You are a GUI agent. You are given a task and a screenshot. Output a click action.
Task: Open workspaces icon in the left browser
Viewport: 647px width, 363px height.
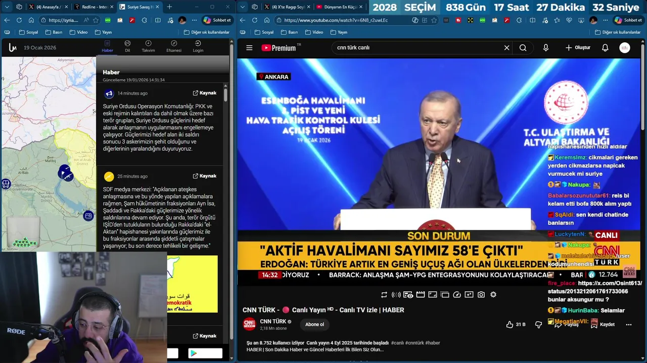19,7
